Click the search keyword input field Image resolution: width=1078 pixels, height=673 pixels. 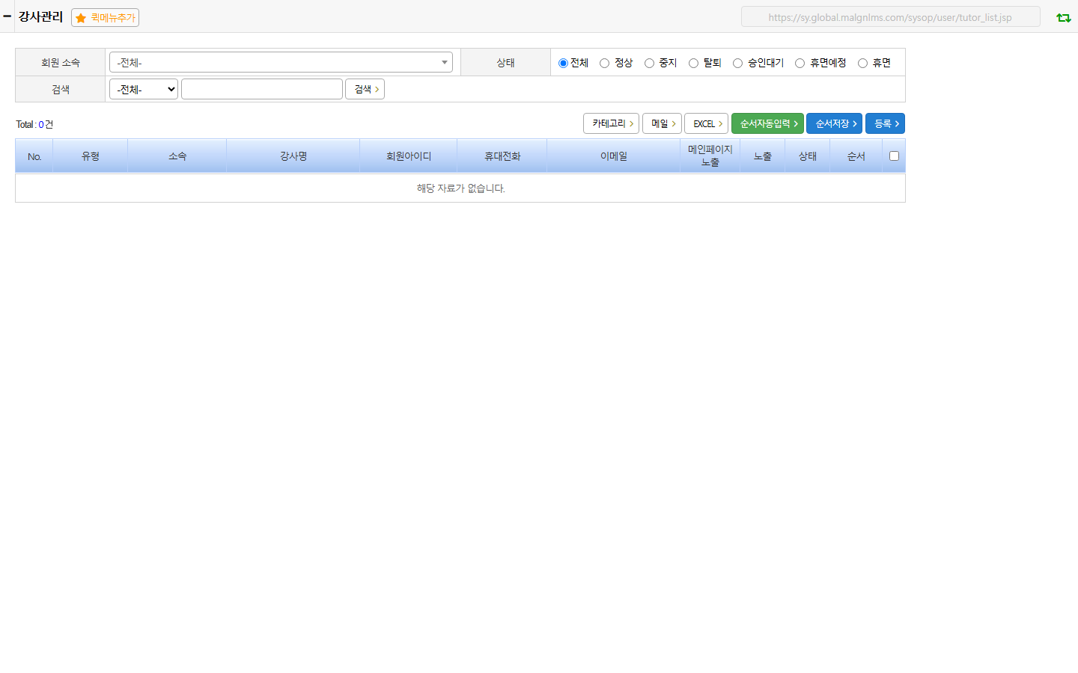pyautogui.click(x=262, y=89)
